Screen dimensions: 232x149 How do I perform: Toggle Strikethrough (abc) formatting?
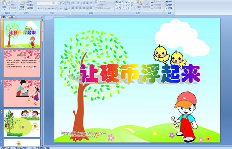49,8
